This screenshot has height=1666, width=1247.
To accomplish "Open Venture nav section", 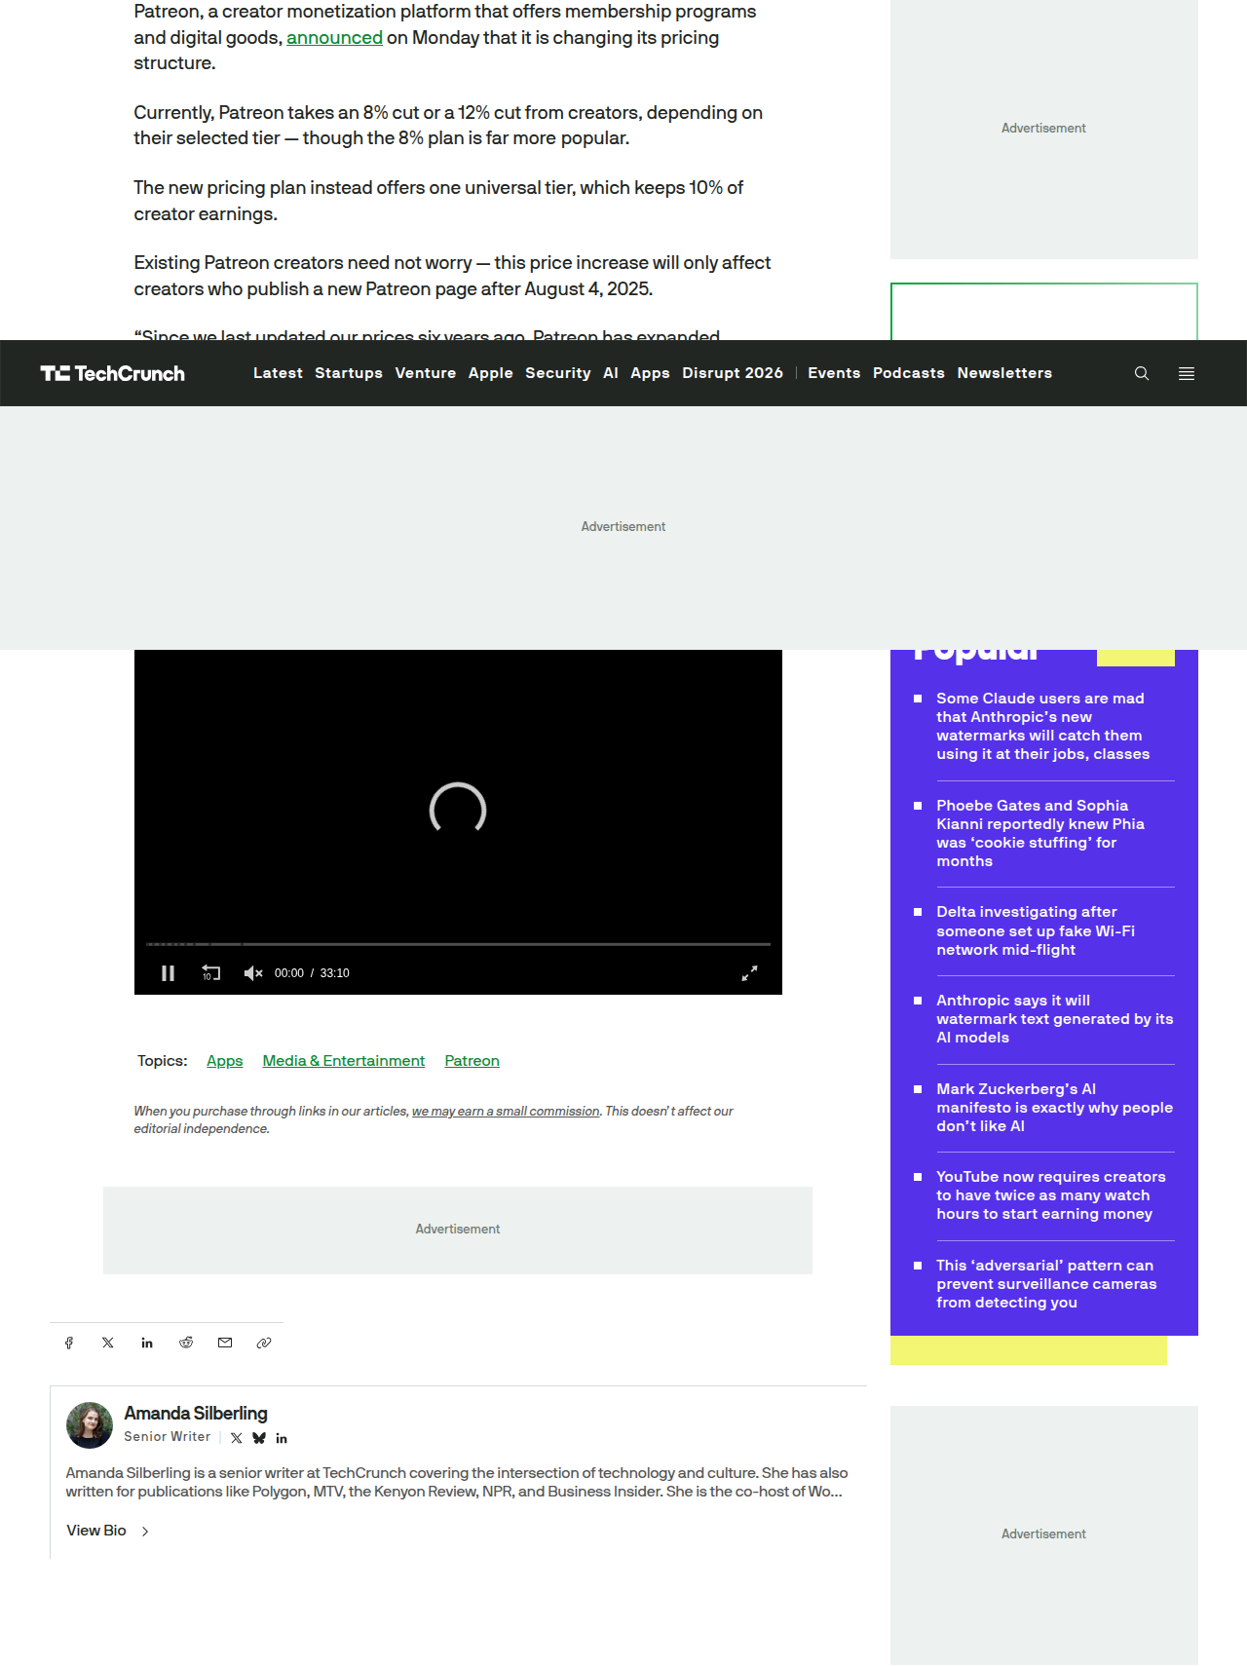I will click(x=426, y=373).
